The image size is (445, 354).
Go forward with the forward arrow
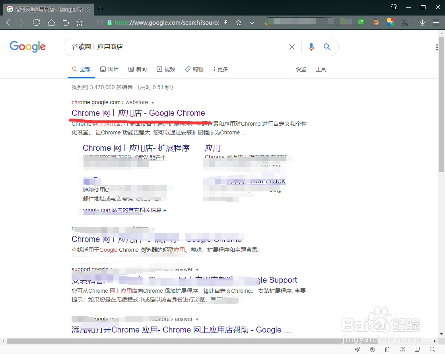tap(21, 22)
